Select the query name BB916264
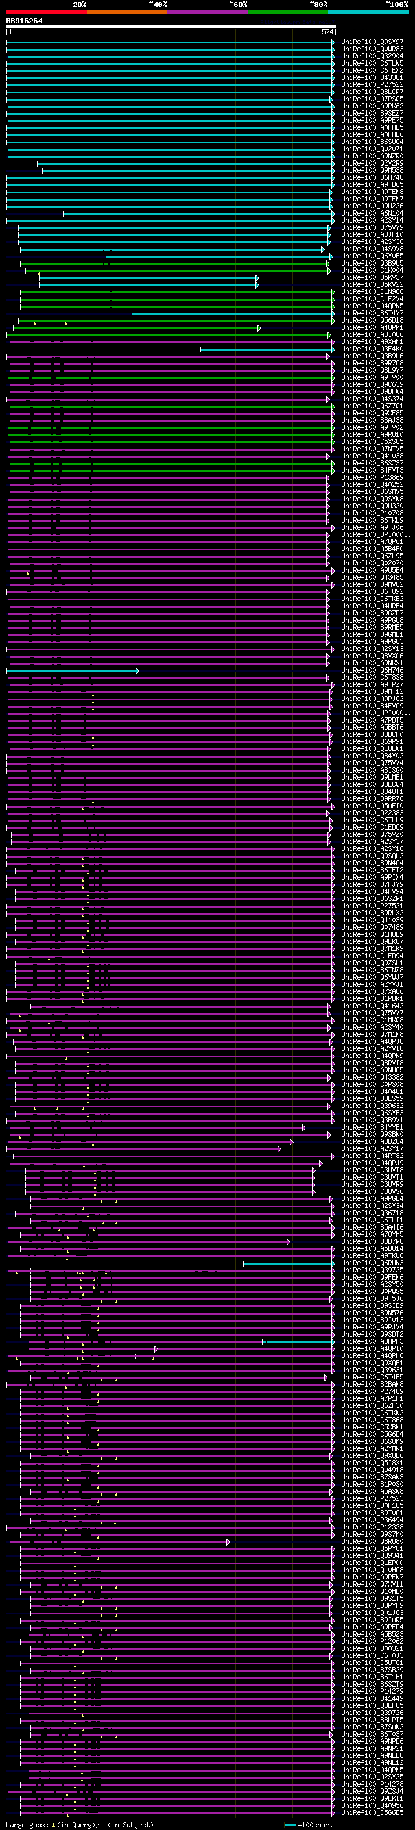Screen dimensions: 415x1830 coord(24,21)
